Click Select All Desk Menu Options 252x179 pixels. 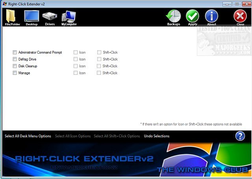click(x=28, y=136)
